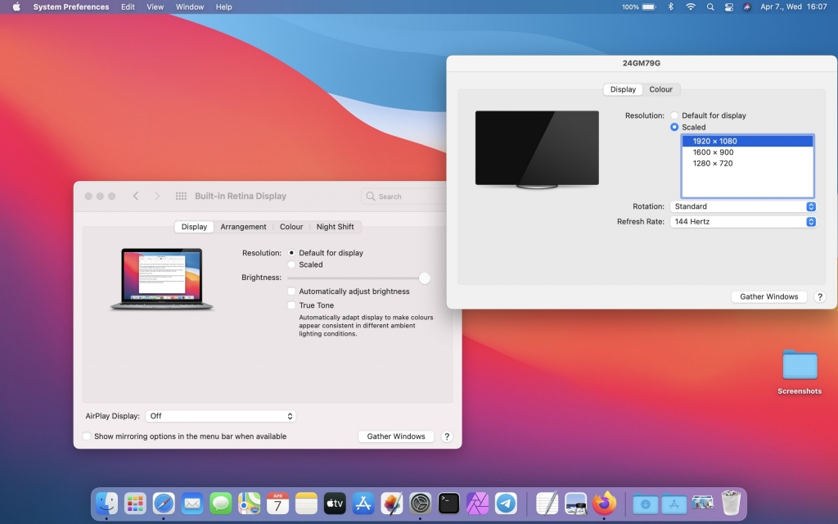Launch Telegram from the dock
This screenshot has width=838, height=524.
pos(506,503)
